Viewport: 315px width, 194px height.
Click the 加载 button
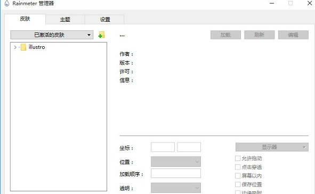pyautogui.click(x=225, y=35)
